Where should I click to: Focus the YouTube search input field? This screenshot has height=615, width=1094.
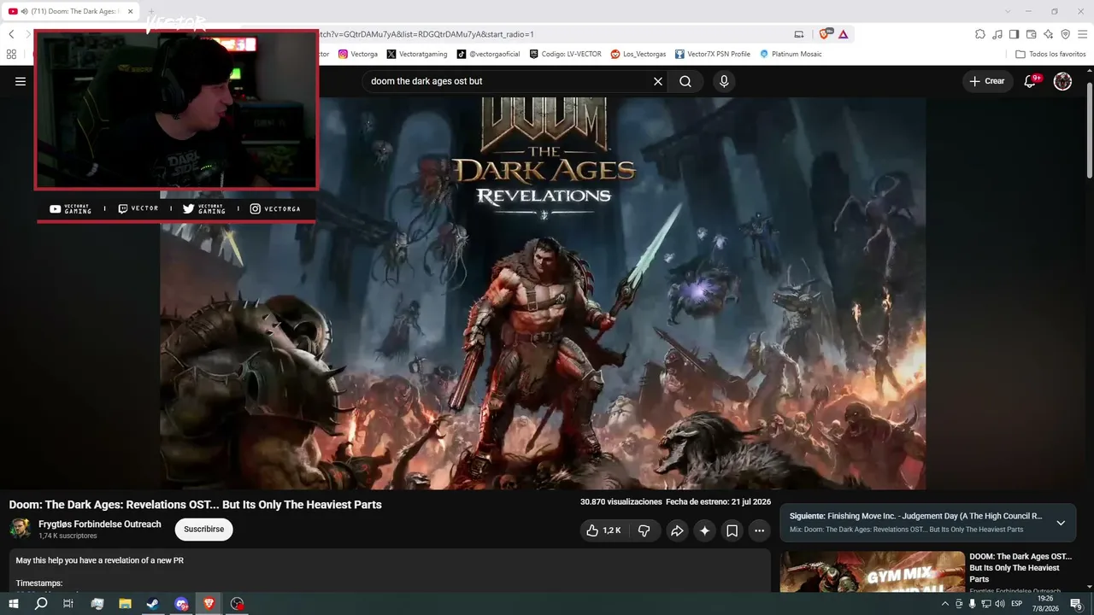pyautogui.click(x=509, y=81)
